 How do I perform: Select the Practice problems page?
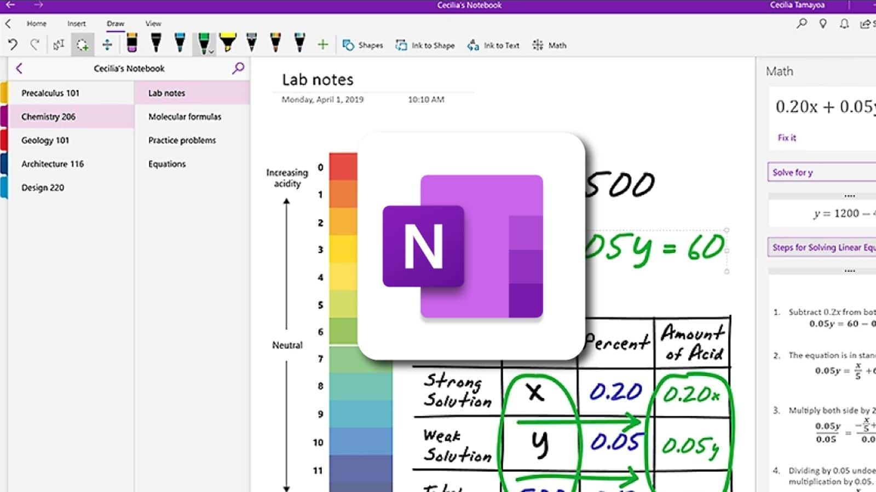coord(192,140)
